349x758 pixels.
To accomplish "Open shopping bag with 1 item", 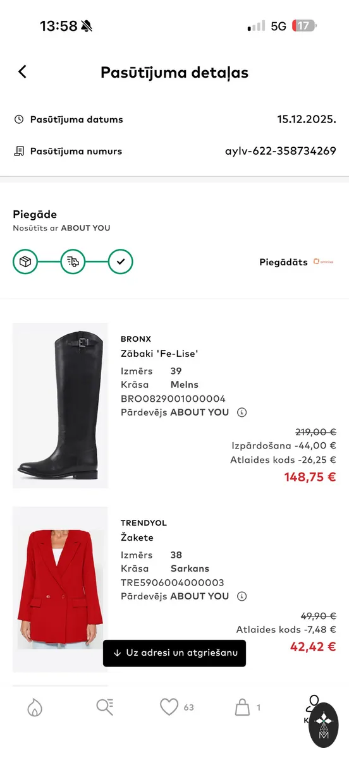I will click(x=248, y=707).
